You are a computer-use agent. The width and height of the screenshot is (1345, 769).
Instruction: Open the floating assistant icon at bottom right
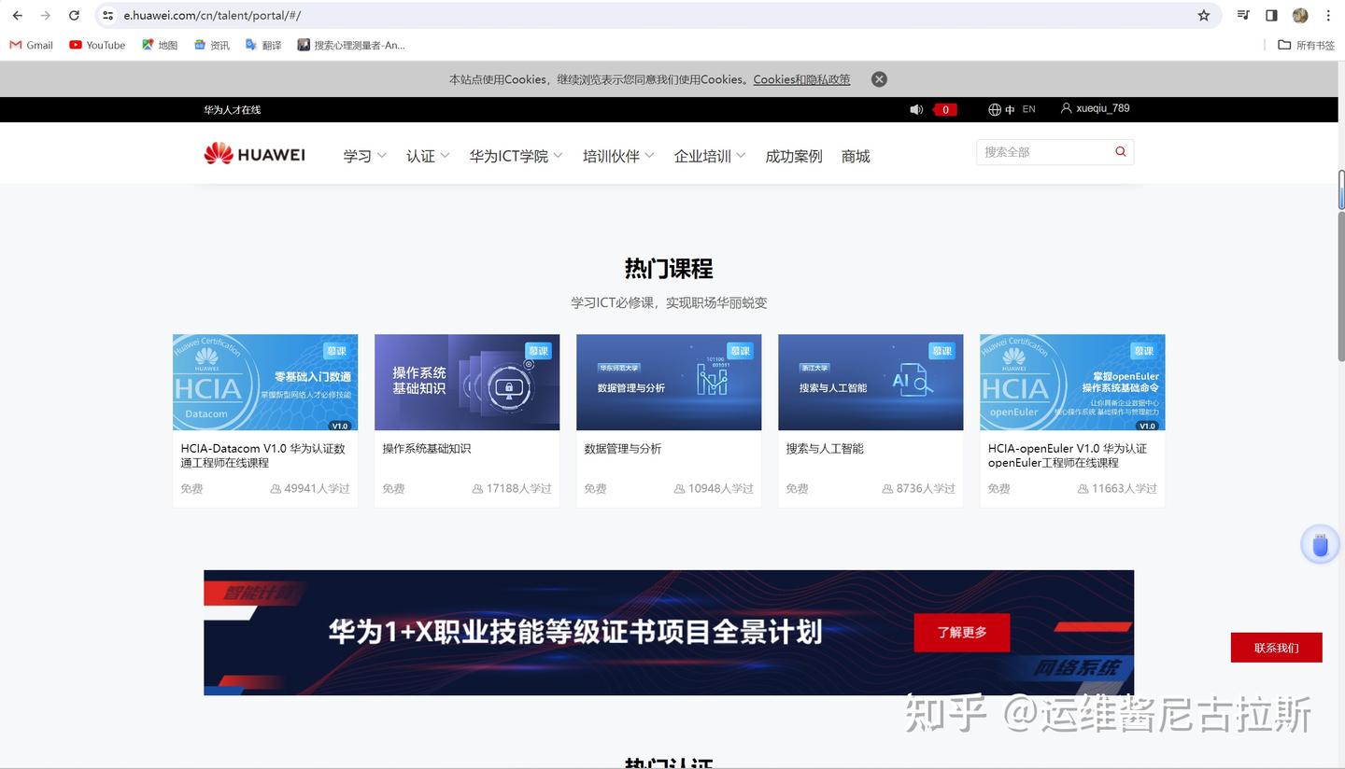pos(1319,543)
